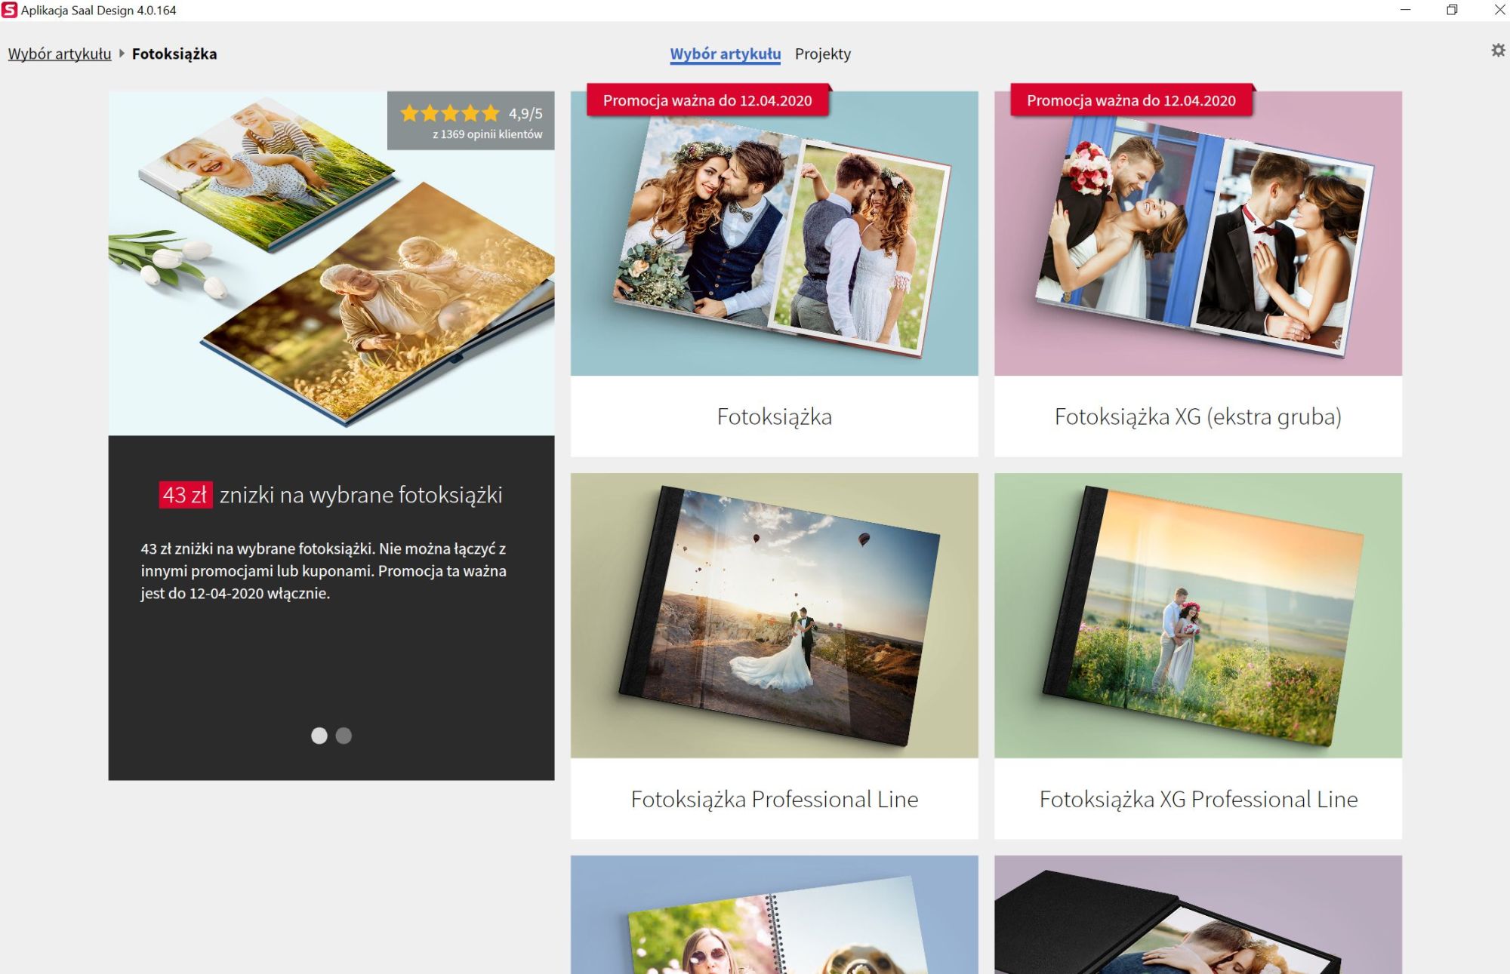Select the second carousel dot indicator
This screenshot has height=974, width=1510.
click(x=344, y=736)
